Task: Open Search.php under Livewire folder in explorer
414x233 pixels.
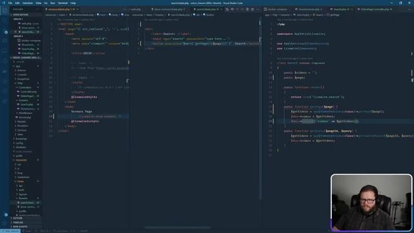Action: point(27,104)
